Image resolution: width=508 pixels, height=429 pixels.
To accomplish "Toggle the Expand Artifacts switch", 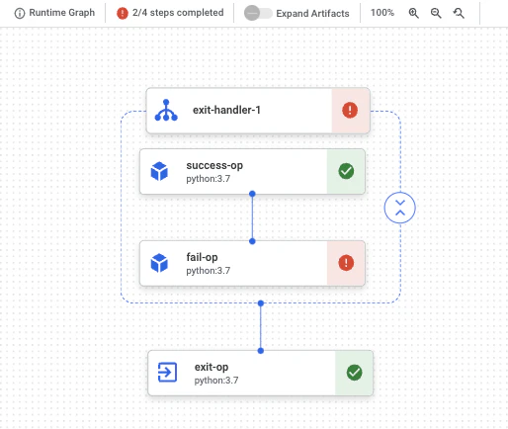I will (258, 13).
